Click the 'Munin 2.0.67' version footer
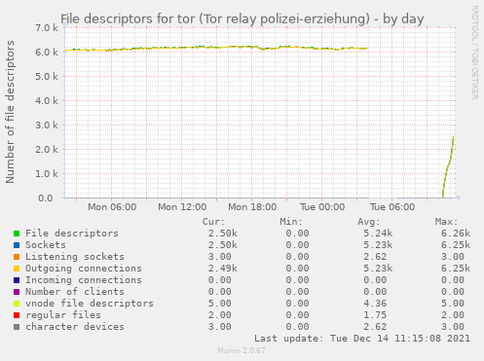The width and height of the screenshot is (484, 361). point(242,350)
